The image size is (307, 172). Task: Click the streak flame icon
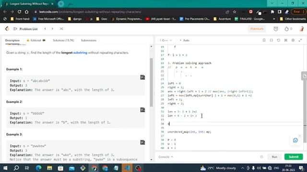point(286,29)
